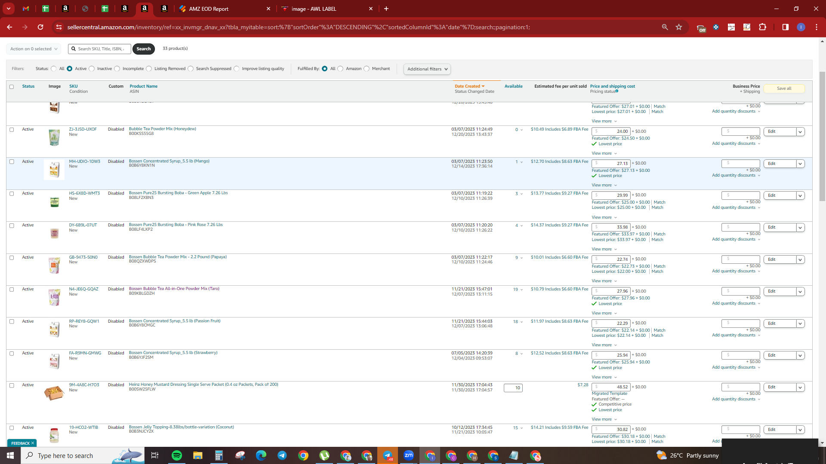The width and height of the screenshot is (826, 464).
Task: Tick checkbox for Heinz Honey Mustard row
Action: pos(12,385)
